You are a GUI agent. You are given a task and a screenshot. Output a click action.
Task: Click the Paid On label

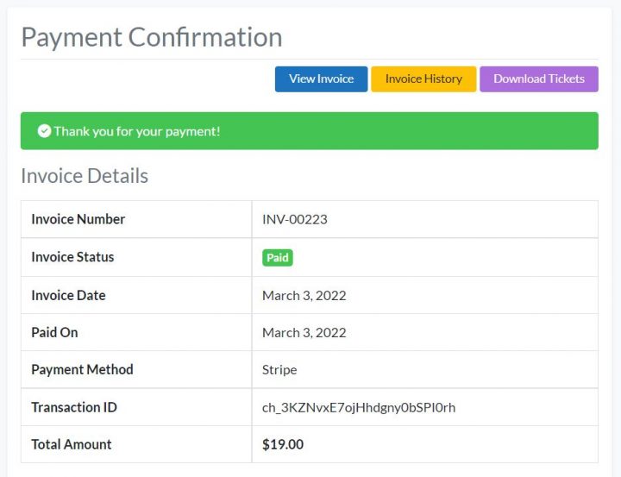[54, 332]
